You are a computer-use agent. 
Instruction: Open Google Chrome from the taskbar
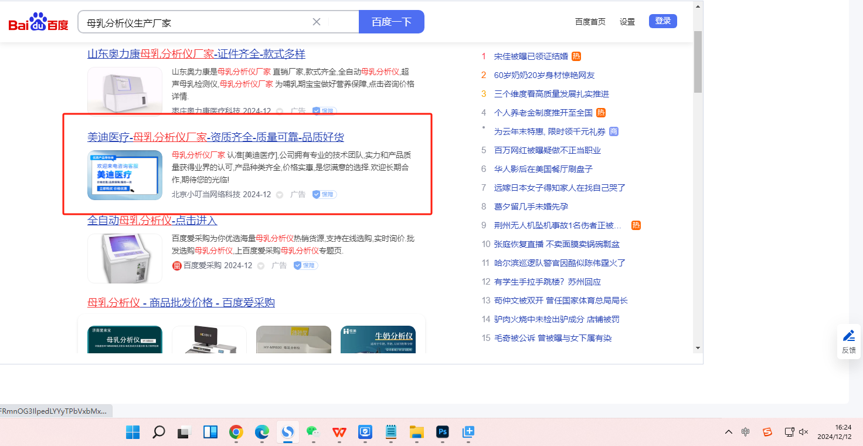coord(236,433)
